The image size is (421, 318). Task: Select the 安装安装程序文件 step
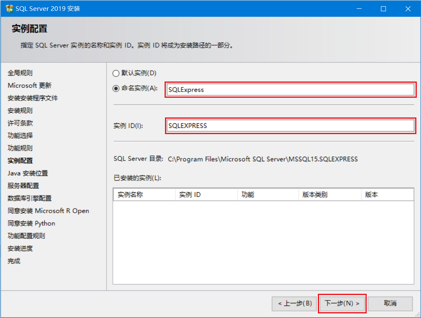click(33, 98)
